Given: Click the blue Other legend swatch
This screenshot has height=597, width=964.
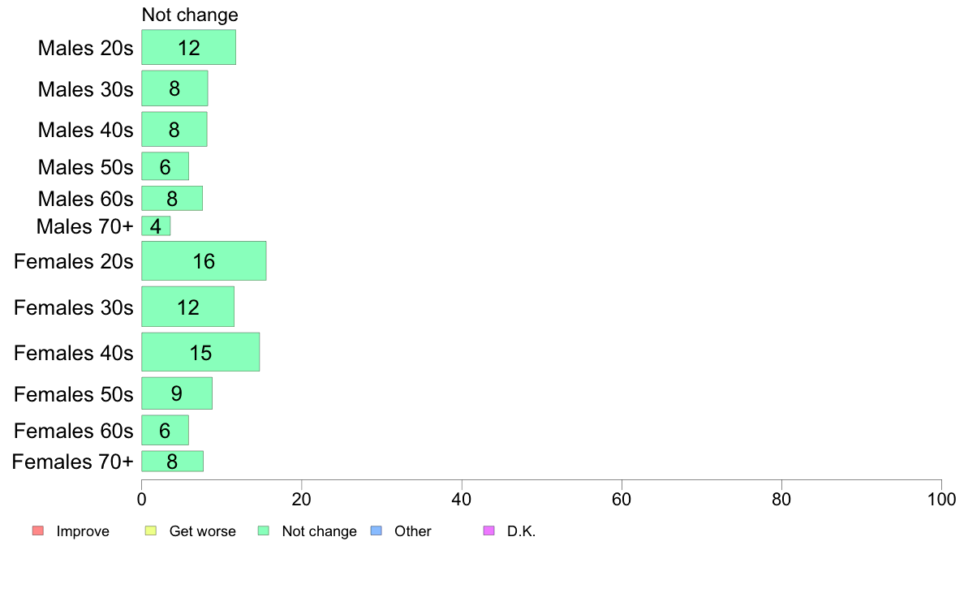Looking at the screenshot, I should pos(377,530).
